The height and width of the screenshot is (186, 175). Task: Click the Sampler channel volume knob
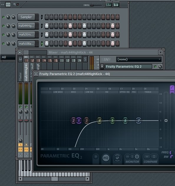tap(13, 17)
